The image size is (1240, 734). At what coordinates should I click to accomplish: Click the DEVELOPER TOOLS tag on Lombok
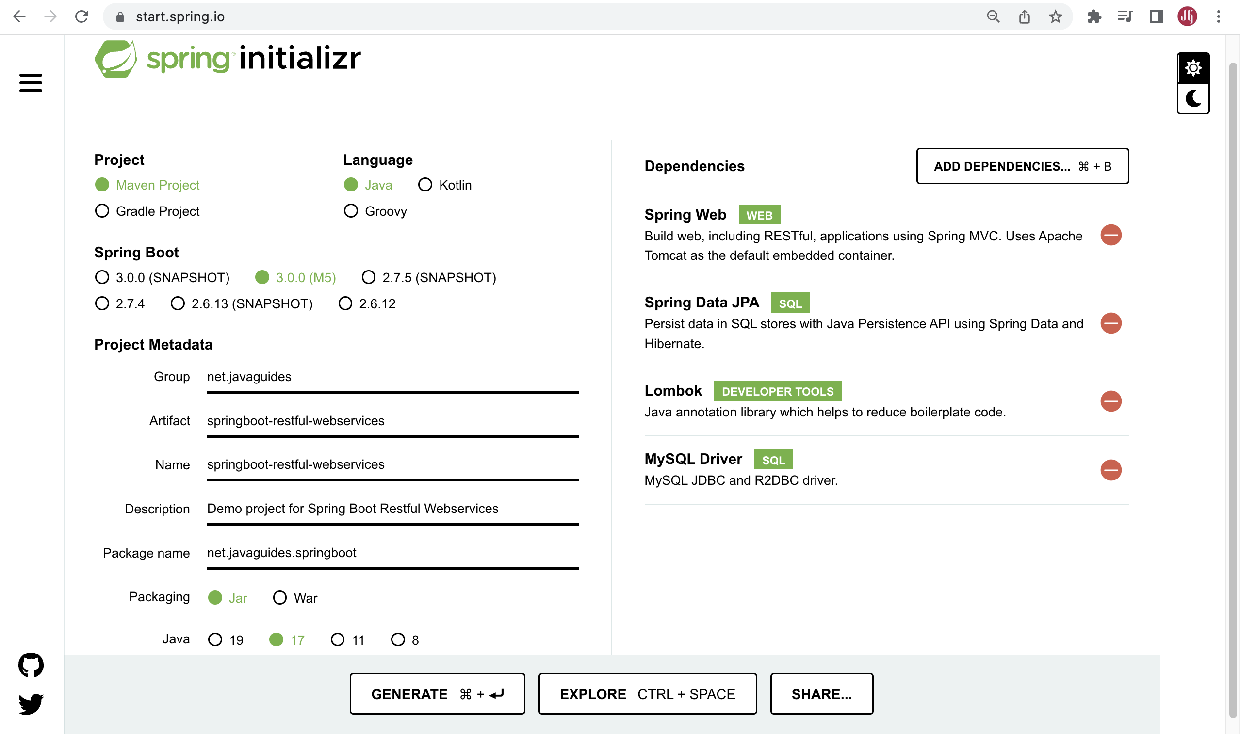(777, 391)
